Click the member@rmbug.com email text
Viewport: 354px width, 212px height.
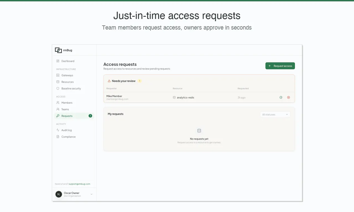(117, 99)
